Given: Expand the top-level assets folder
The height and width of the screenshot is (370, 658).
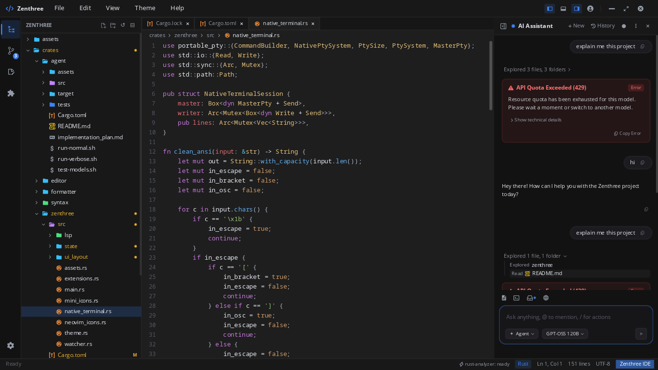Looking at the screenshot, I should 81,39.
